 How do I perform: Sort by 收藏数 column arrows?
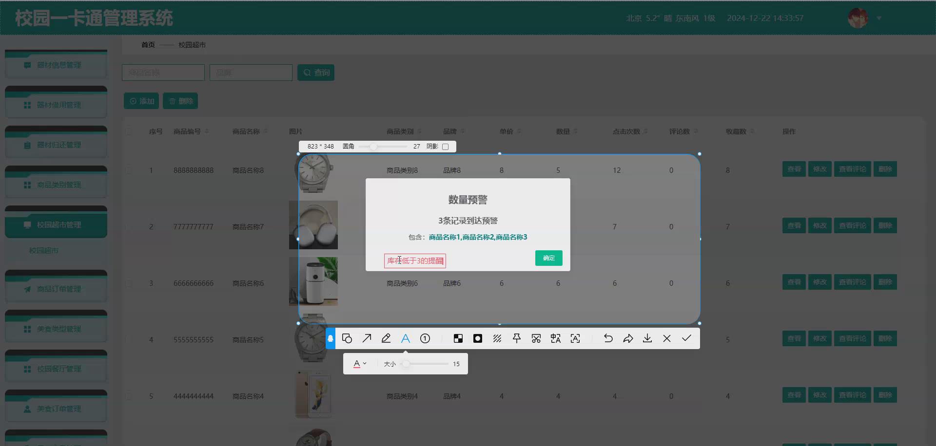752,131
